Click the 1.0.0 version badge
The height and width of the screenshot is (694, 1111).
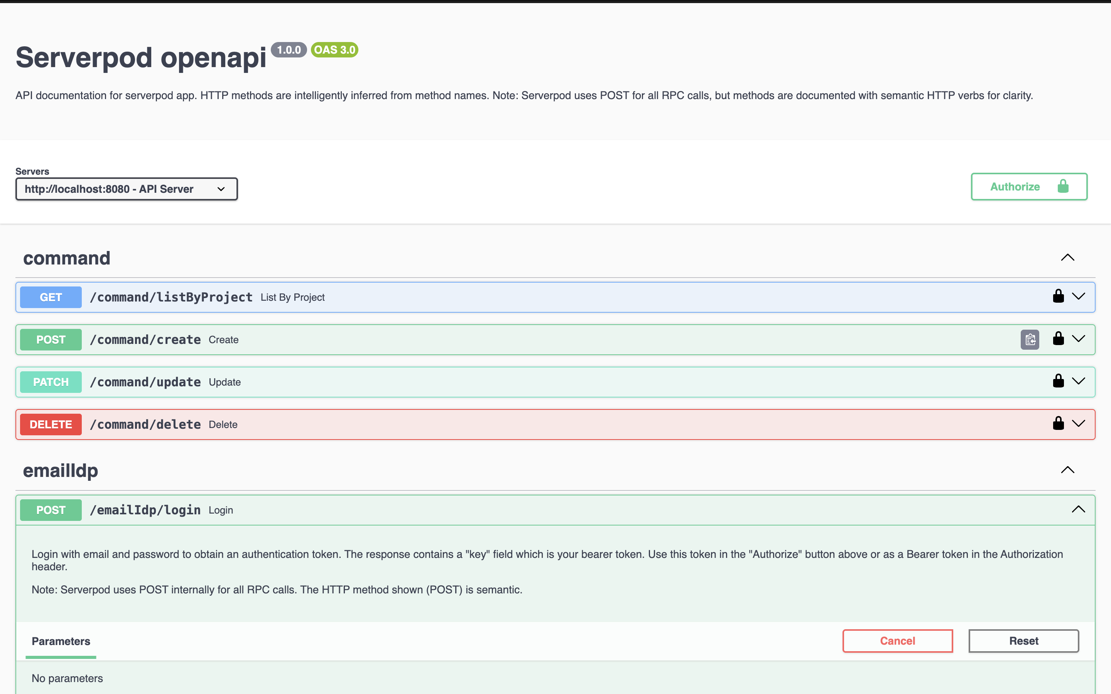[x=288, y=50]
